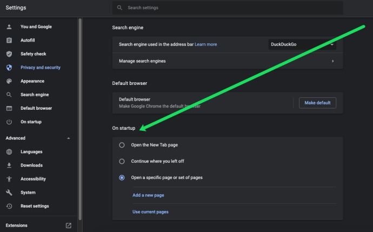Screen dimensions: 373x232
Task: Click the magnifier icon in search settings bar
Action: 119,8
